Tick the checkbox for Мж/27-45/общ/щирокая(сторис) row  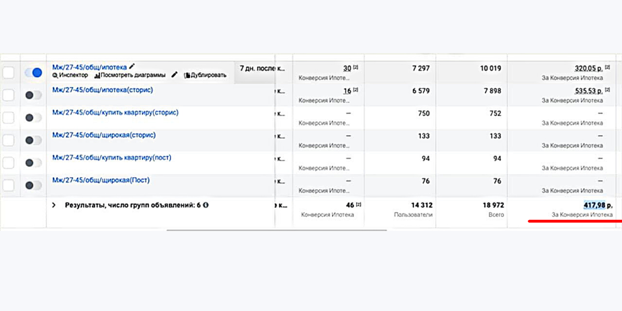point(8,140)
